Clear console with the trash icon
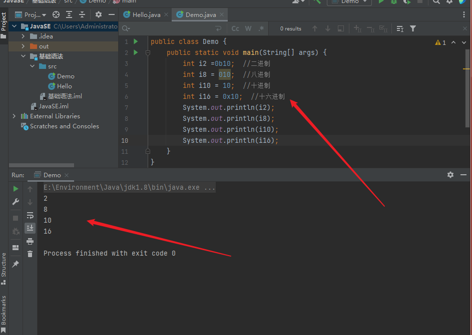 click(x=30, y=254)
